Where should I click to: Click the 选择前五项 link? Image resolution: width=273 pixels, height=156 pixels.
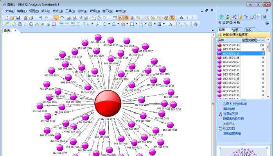click(230, 114)
